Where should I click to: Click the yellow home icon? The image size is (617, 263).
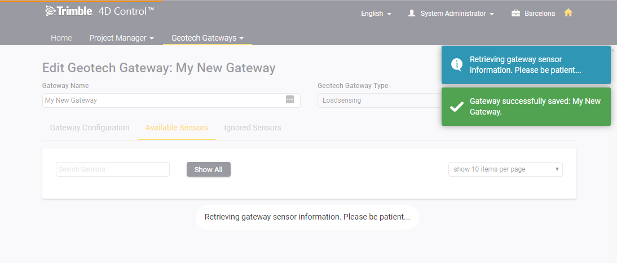pos(568,13)
